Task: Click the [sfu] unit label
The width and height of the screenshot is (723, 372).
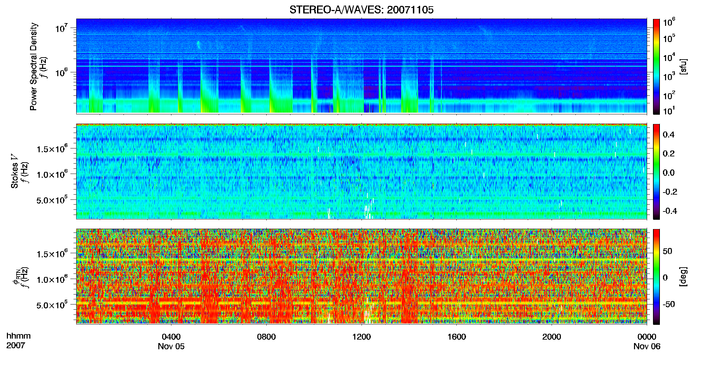Action: (x=683, y=66)
